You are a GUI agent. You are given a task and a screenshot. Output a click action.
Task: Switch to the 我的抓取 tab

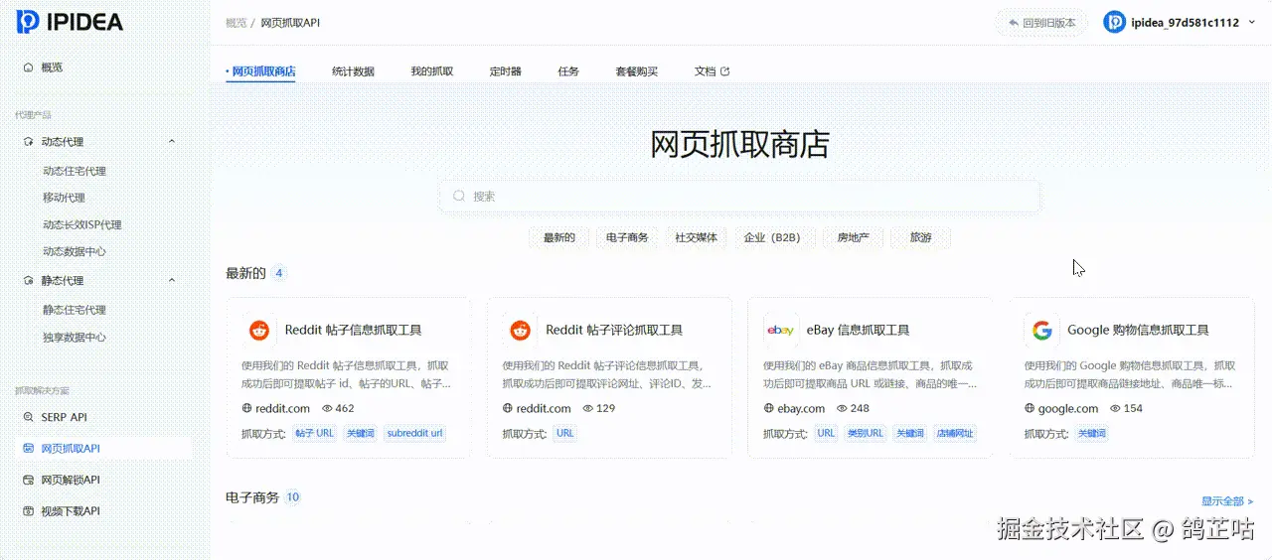tap(432, 71)
